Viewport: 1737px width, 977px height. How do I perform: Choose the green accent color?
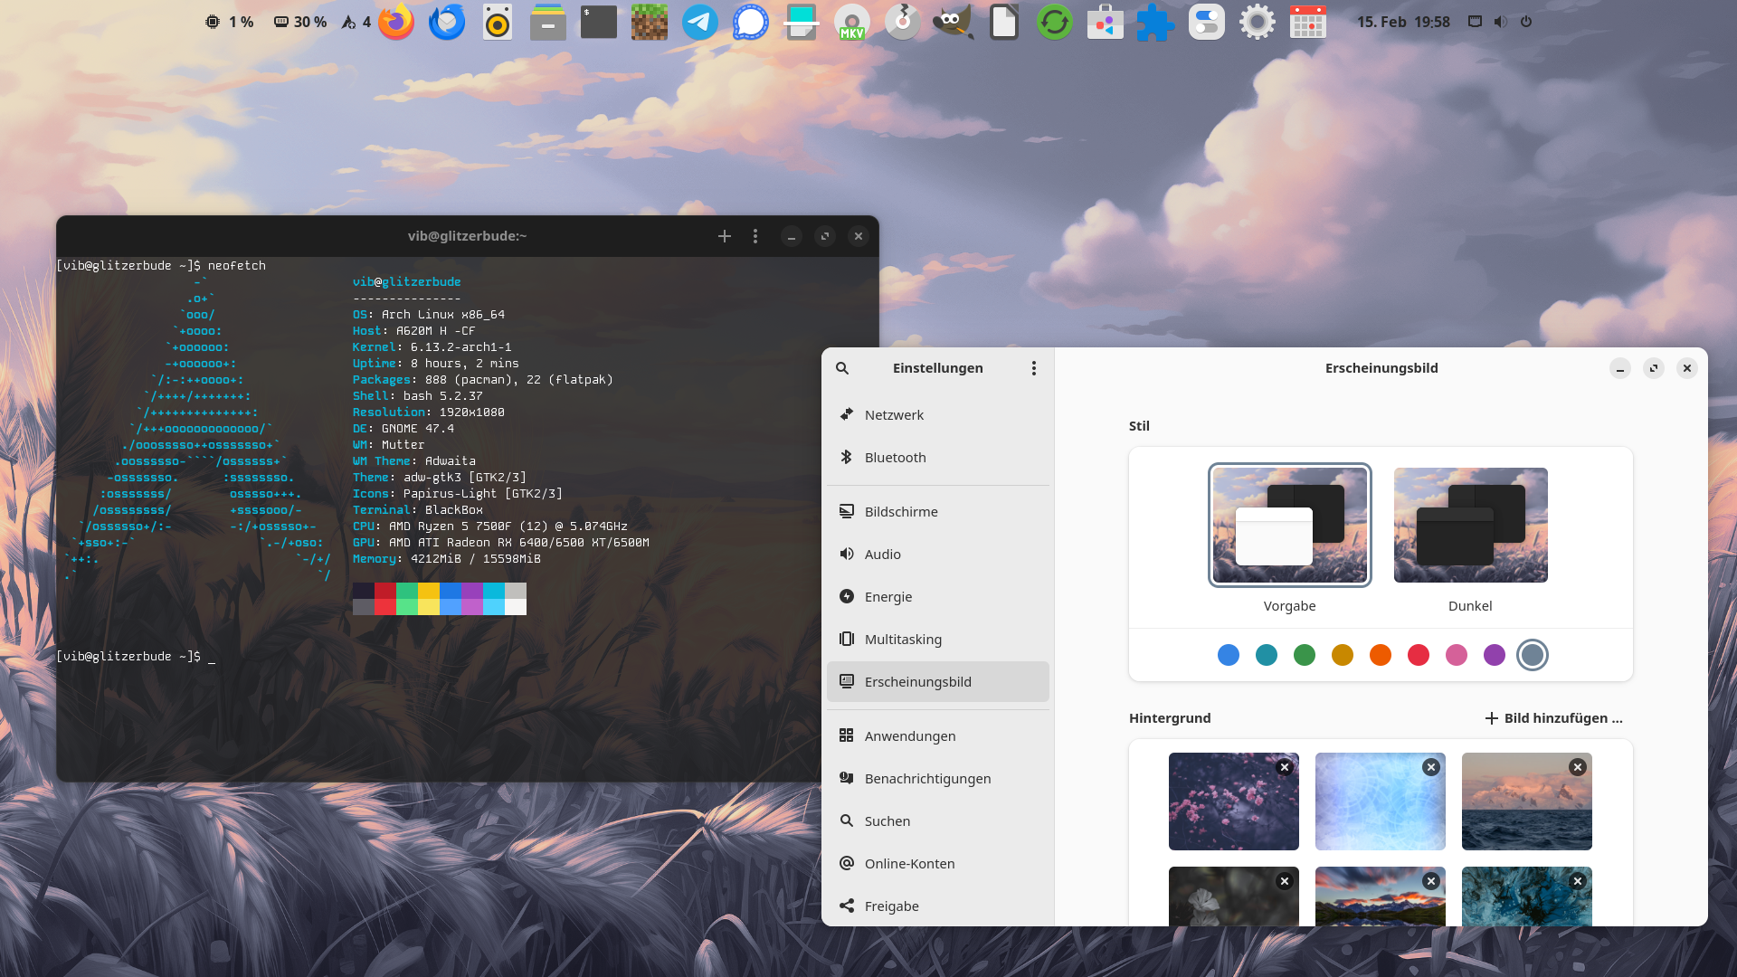click(1304, 655)
